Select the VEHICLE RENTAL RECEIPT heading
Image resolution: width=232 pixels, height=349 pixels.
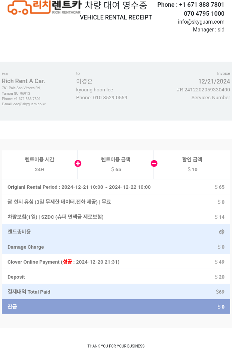point(116,17)
